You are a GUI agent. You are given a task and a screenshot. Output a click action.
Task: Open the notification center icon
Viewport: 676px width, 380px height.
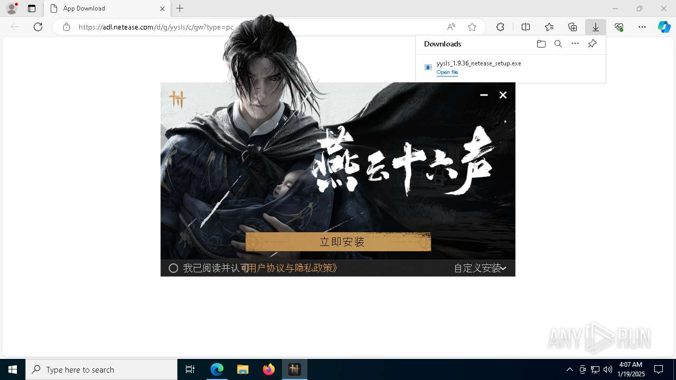[659, 369]
